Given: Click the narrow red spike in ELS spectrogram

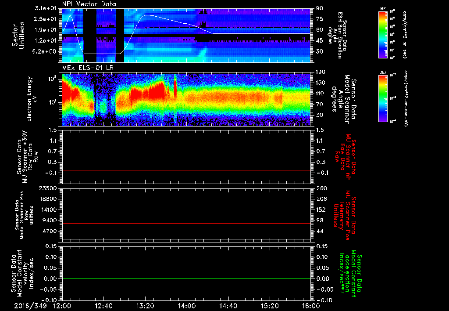Looking at the screenshot, I should [x=175, y=87].
